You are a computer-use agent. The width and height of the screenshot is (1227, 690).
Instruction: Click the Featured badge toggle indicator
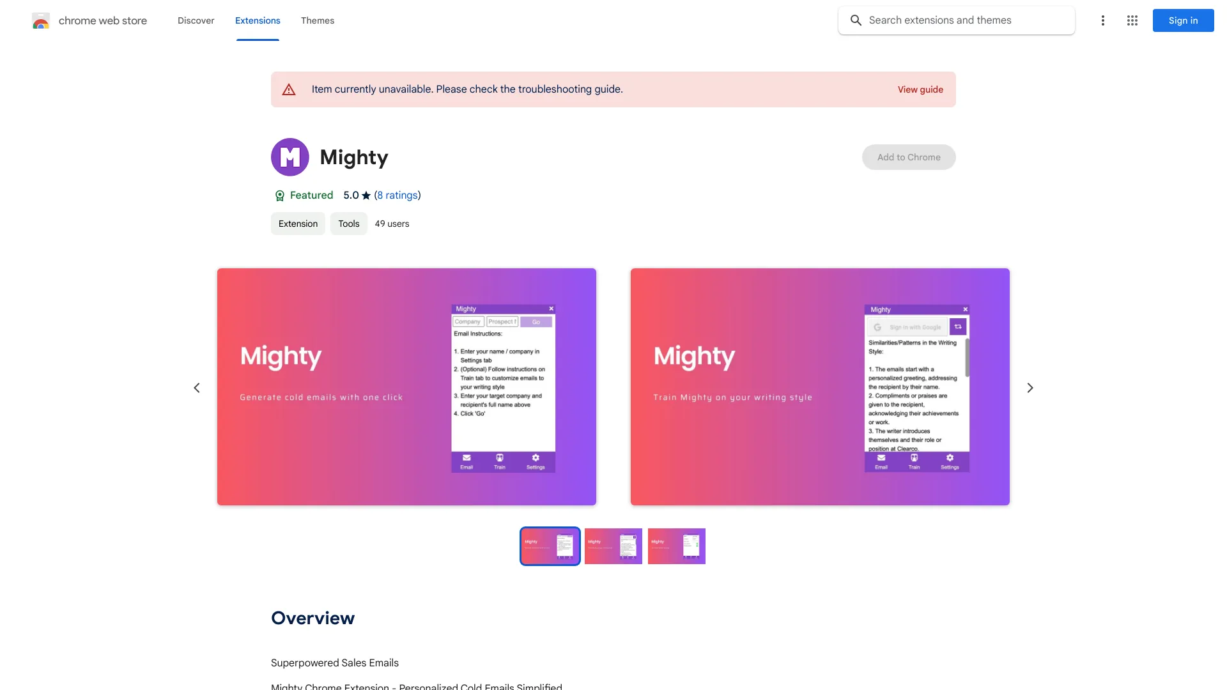pos(279,195)
